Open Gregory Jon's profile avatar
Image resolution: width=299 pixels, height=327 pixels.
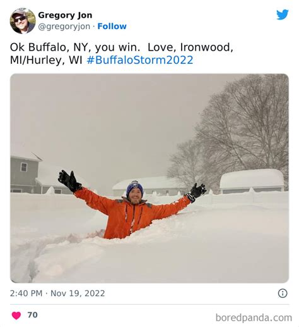(23, 21)
